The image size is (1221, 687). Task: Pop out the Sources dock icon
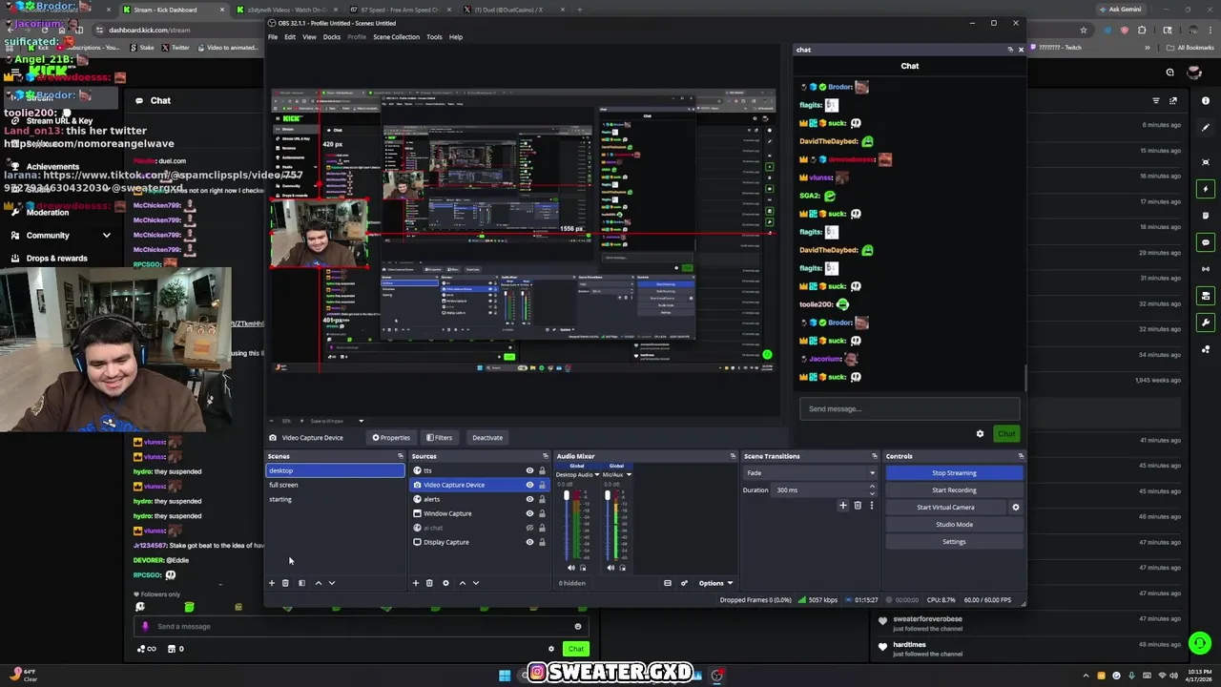(x=545, y=456)
